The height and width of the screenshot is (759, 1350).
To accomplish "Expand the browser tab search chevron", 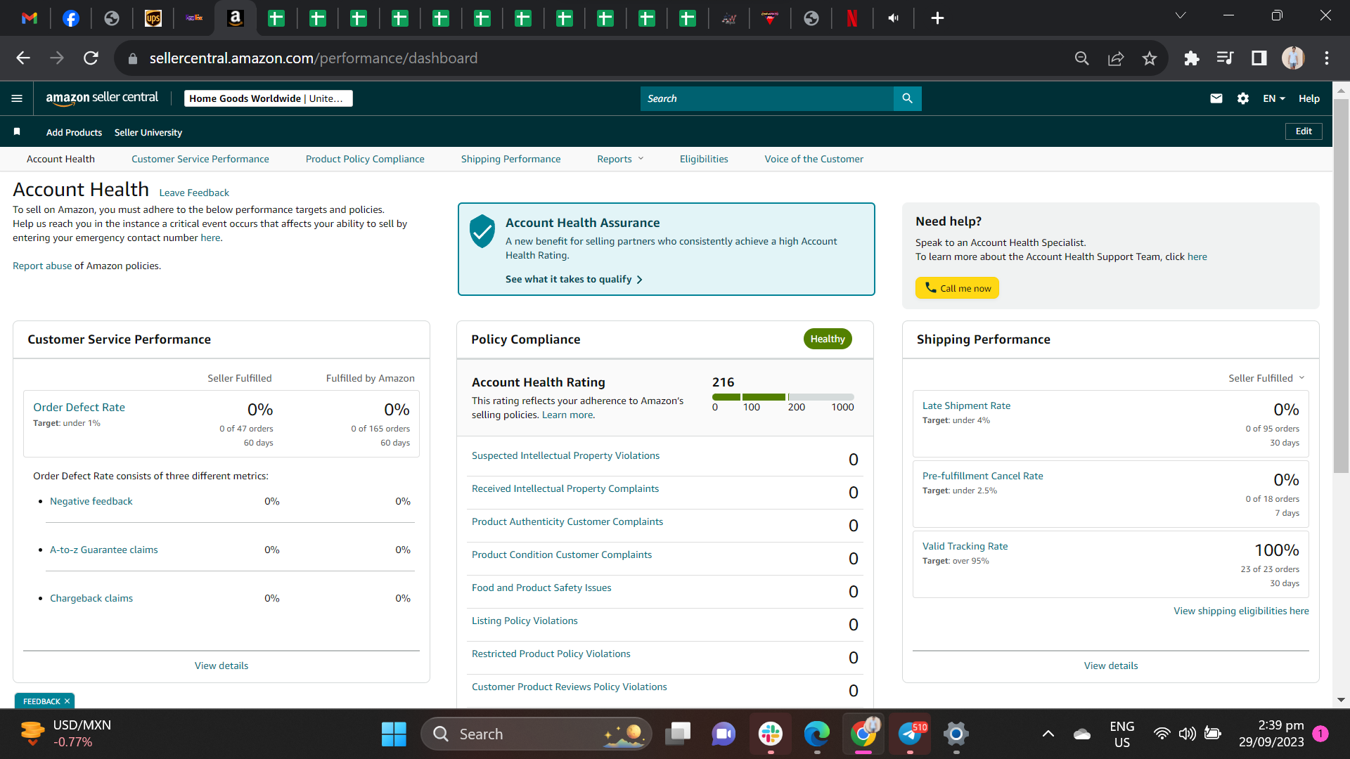I will [x=1181, y=15].
